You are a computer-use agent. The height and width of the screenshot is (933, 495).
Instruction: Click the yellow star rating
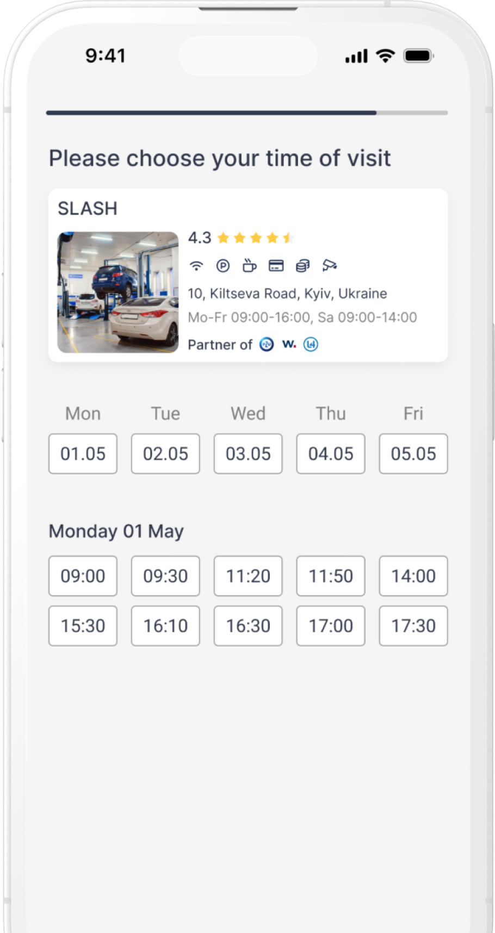click(255, 238)
